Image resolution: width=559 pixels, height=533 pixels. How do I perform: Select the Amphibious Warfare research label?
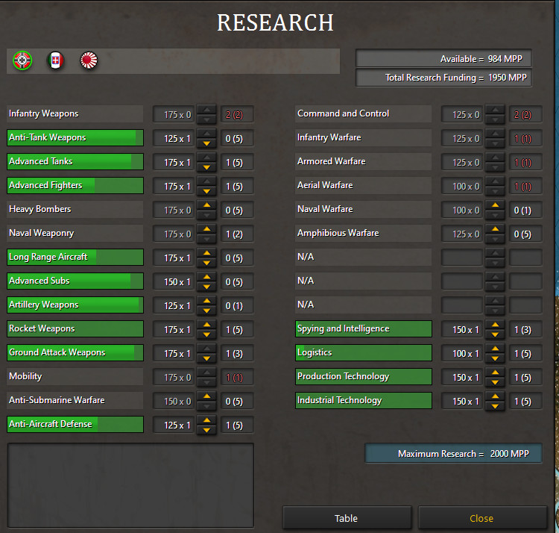(364, 234)
